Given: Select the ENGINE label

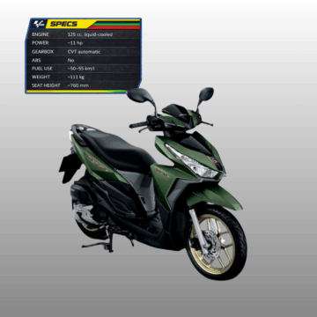Looking at the screenshot, I should click(x=41, y=34).
